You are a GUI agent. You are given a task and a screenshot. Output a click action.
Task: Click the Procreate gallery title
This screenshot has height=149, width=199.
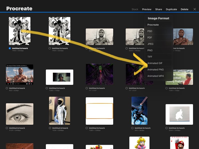click(19, 9)
